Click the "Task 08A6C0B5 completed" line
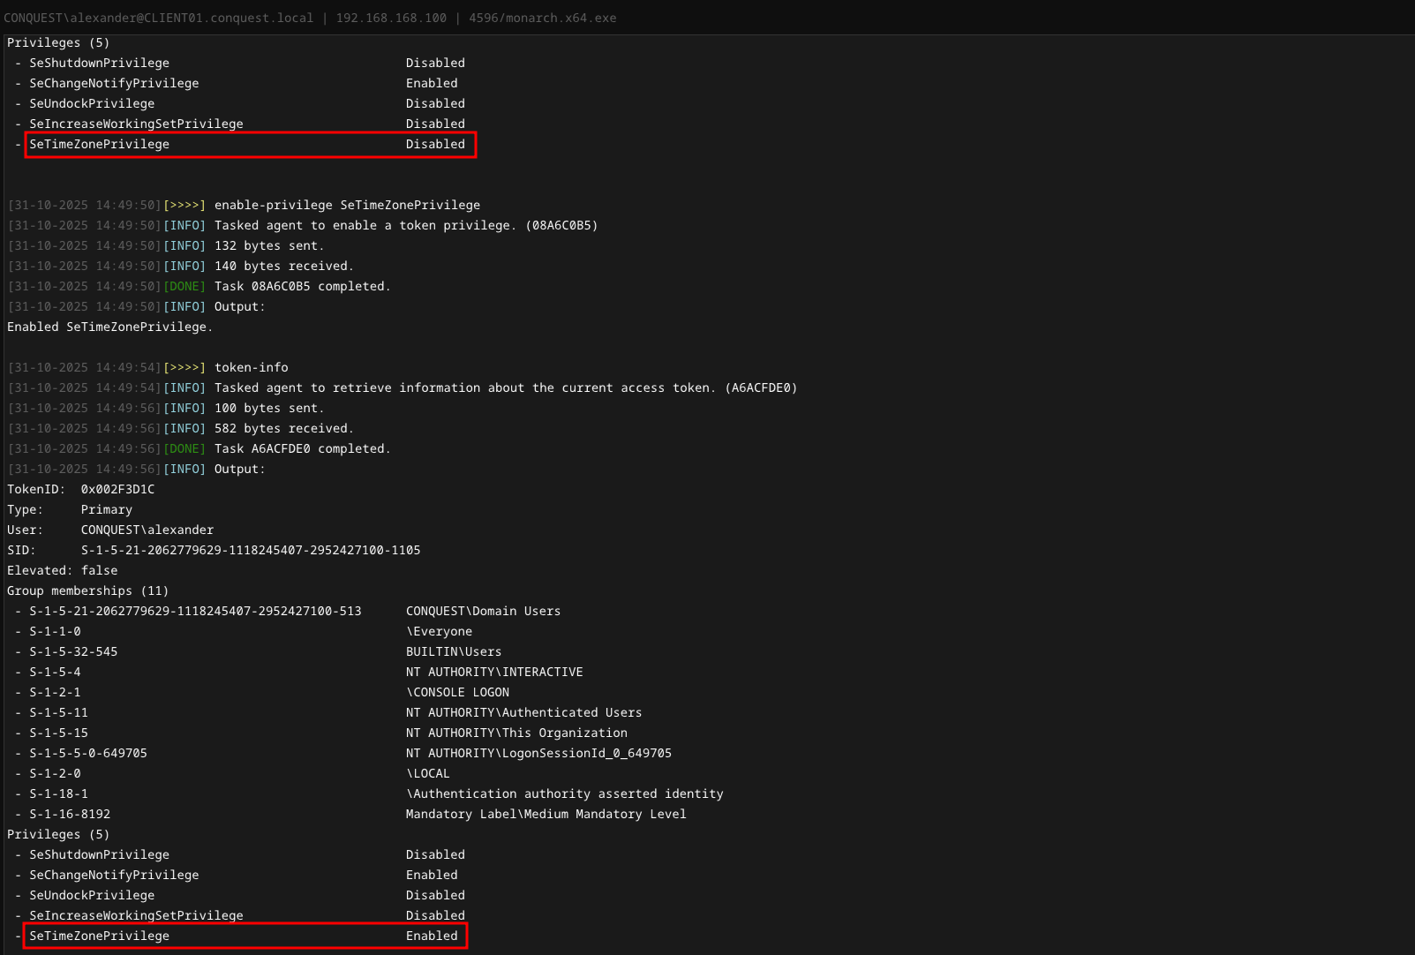 (x=302, y=286)
